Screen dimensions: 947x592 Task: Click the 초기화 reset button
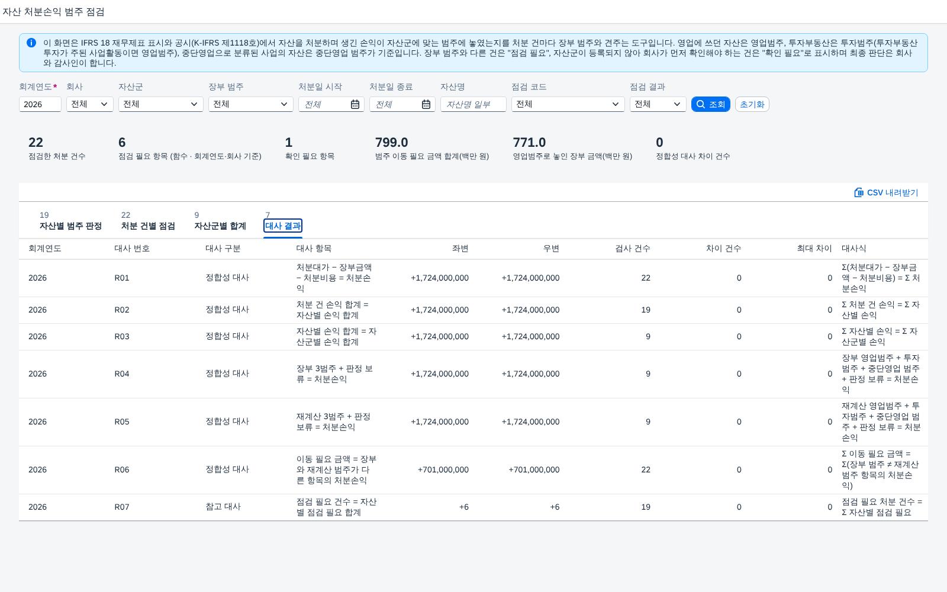pos(752,104)
